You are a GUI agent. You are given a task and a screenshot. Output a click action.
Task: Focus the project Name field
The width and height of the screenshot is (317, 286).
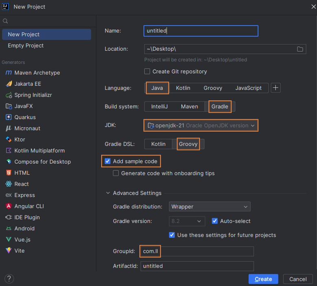click(x=201, y=31)
